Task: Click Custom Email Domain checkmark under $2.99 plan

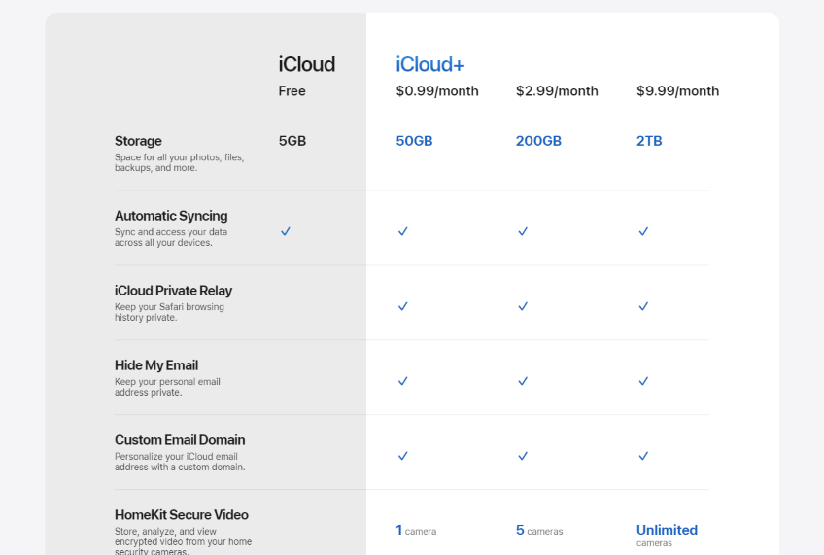Action: (523, 456)
